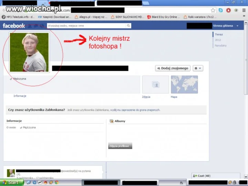Launch Chrome from quick launch bar
The height and width of the screenshot is (186, 248).
56,182
